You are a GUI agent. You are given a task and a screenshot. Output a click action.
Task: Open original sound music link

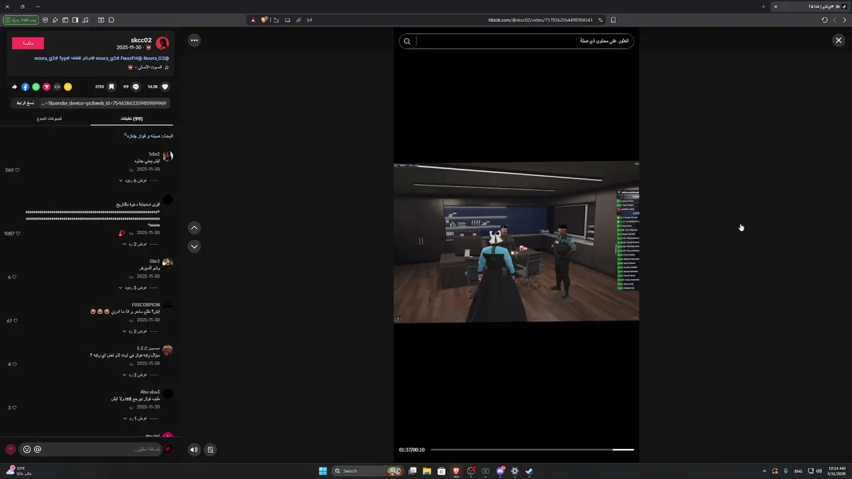[148, 67]
